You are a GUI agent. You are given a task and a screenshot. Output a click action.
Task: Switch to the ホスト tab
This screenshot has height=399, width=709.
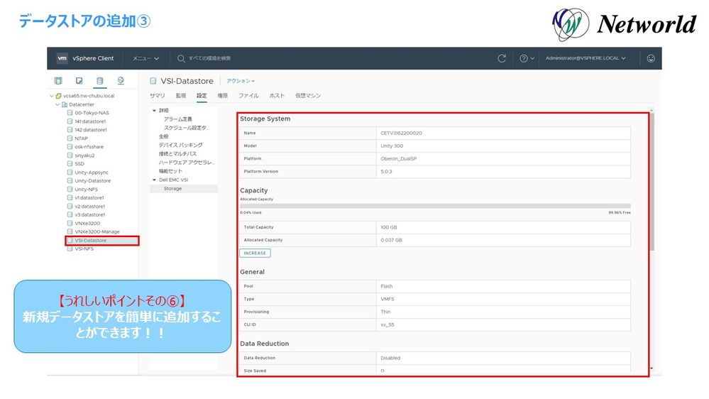click(277, 96)
